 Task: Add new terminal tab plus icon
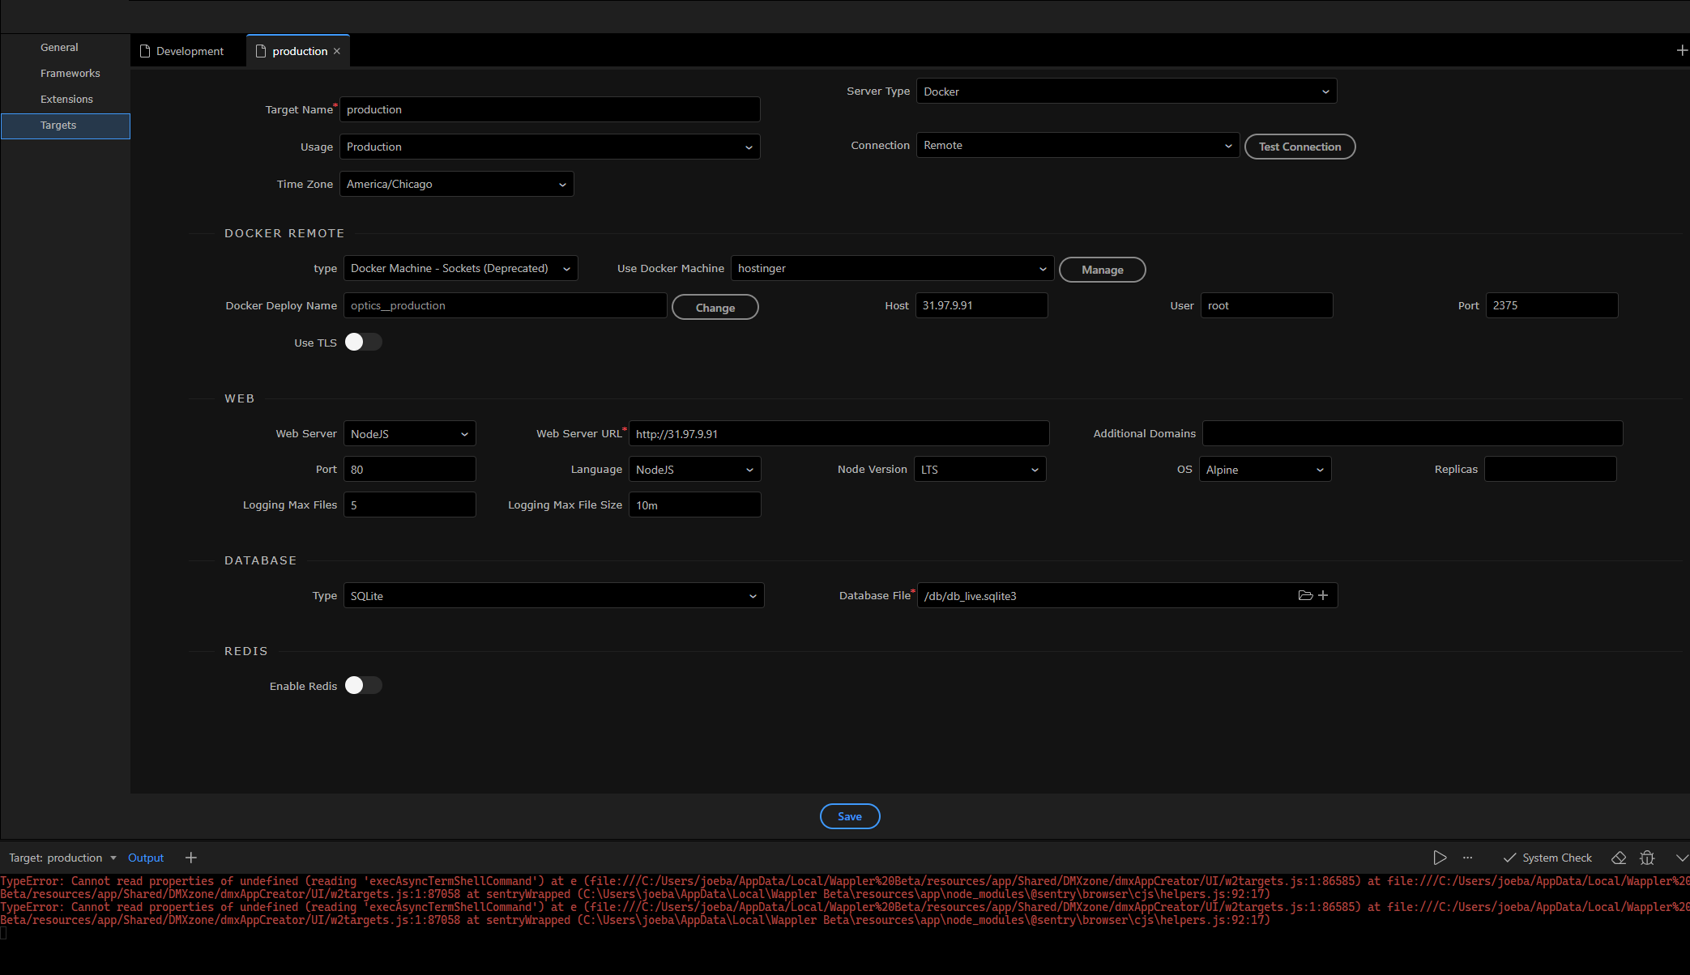point(191,858)
